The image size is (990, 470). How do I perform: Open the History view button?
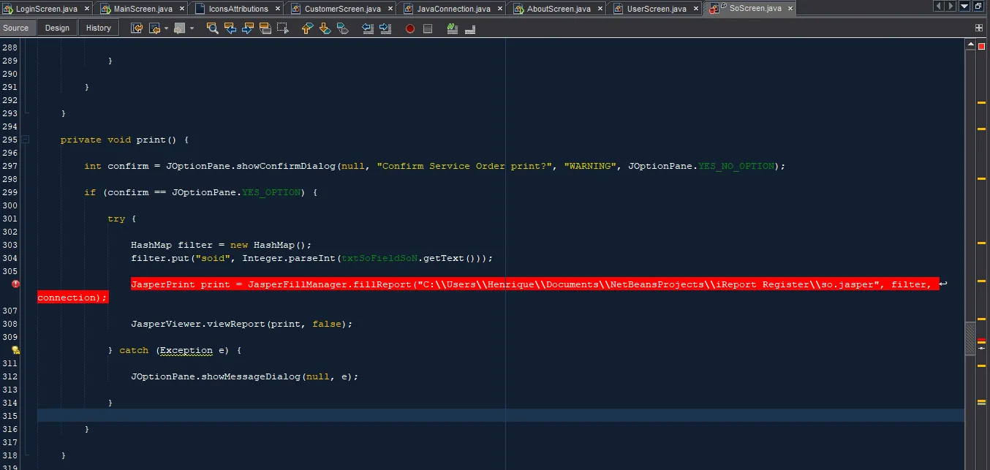99,28
